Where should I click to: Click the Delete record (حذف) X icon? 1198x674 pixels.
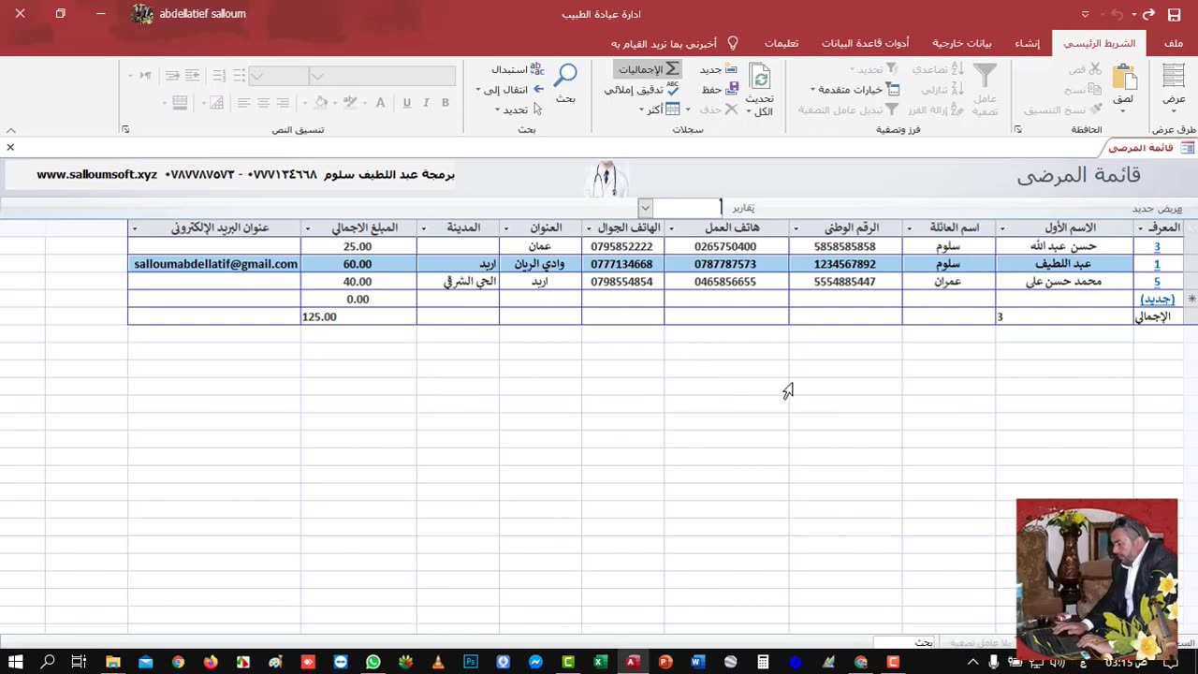(732, 110)
